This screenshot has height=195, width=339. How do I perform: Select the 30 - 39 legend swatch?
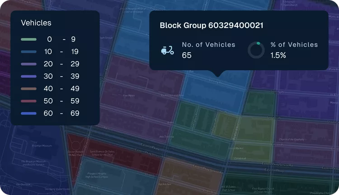pos(28,77)
